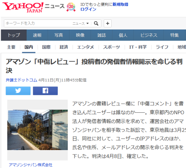
Task: Open the ライフ category
Action: [162, 47]
